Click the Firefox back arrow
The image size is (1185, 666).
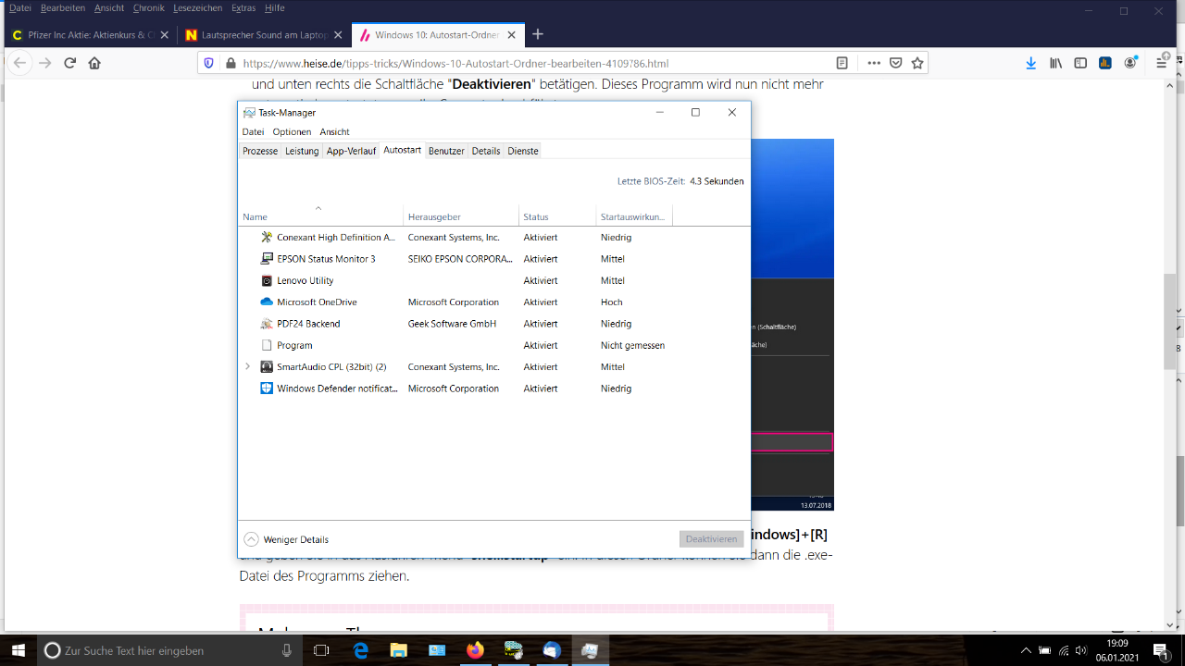click(x=19, y=63)
